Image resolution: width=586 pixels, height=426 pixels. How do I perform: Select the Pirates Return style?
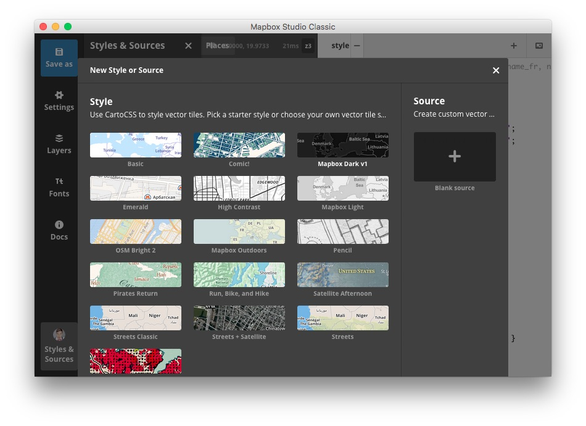(136, 275)
